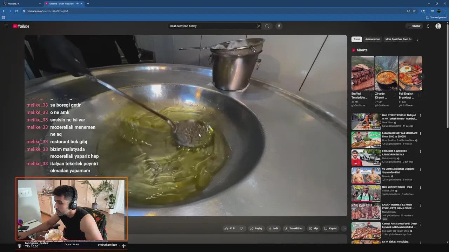The image size is (449, 252).
Task: Select the Tümü filter chip
Action: pyautogui.click(x=356, y=39)
